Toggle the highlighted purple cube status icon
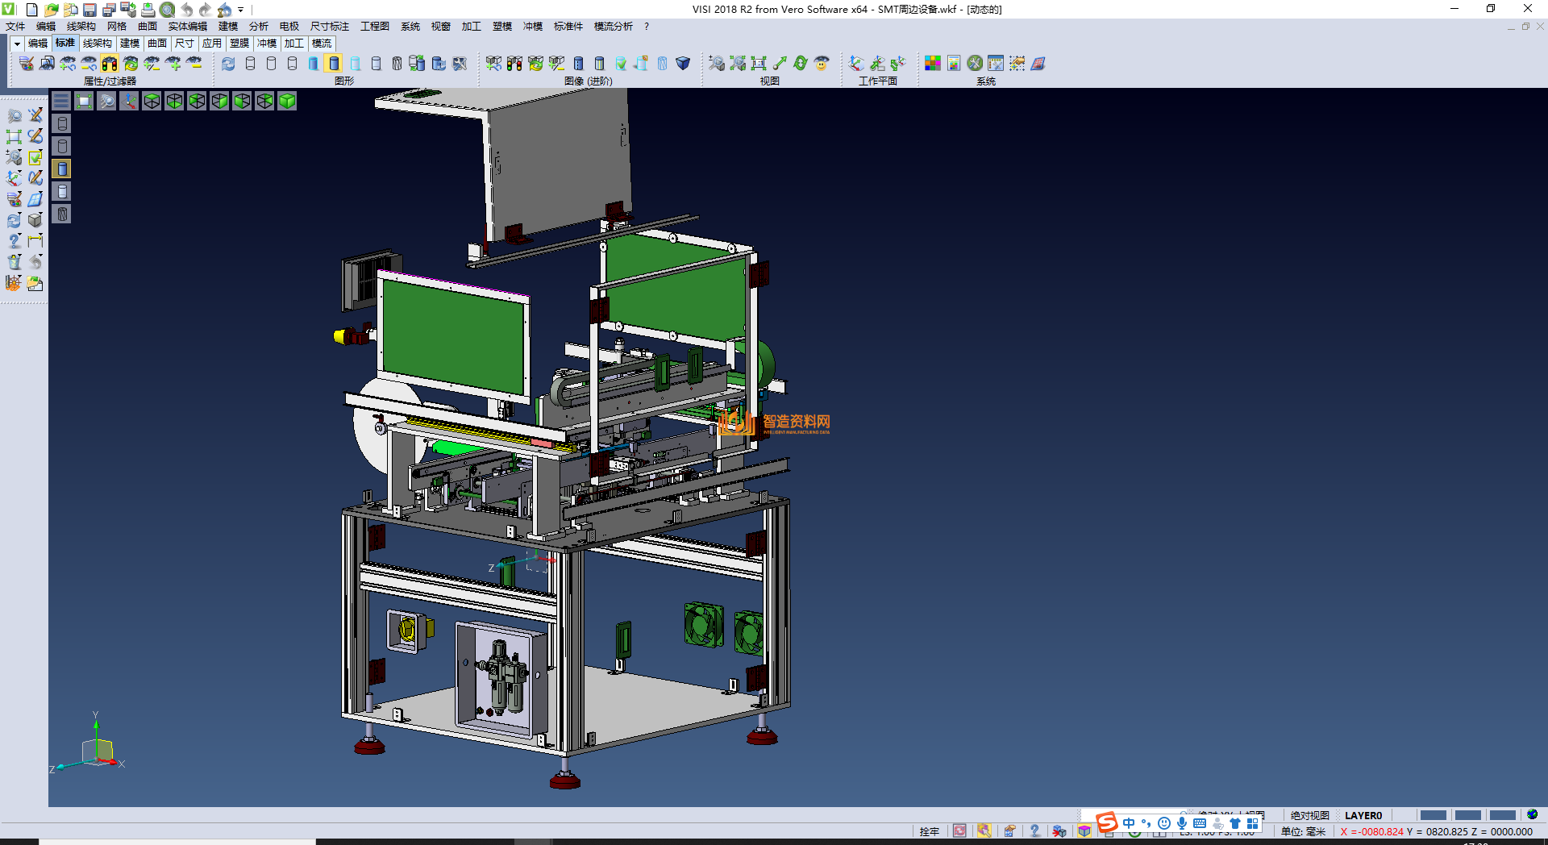This screenshot has width=1548, height=845. pyautogui.click(x=1084, y=831)
